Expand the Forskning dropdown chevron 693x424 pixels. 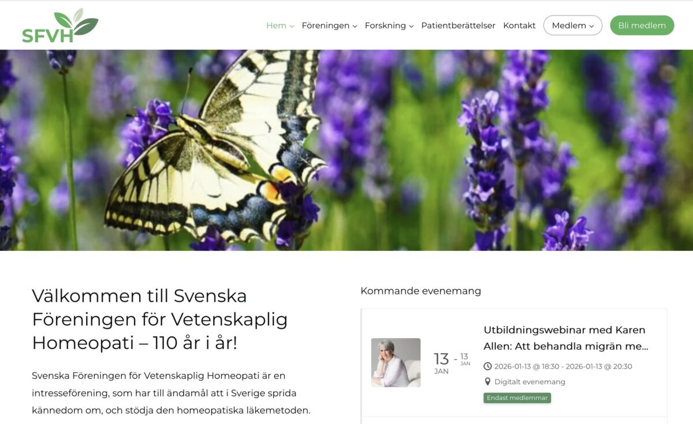click(x=411, y=26)
